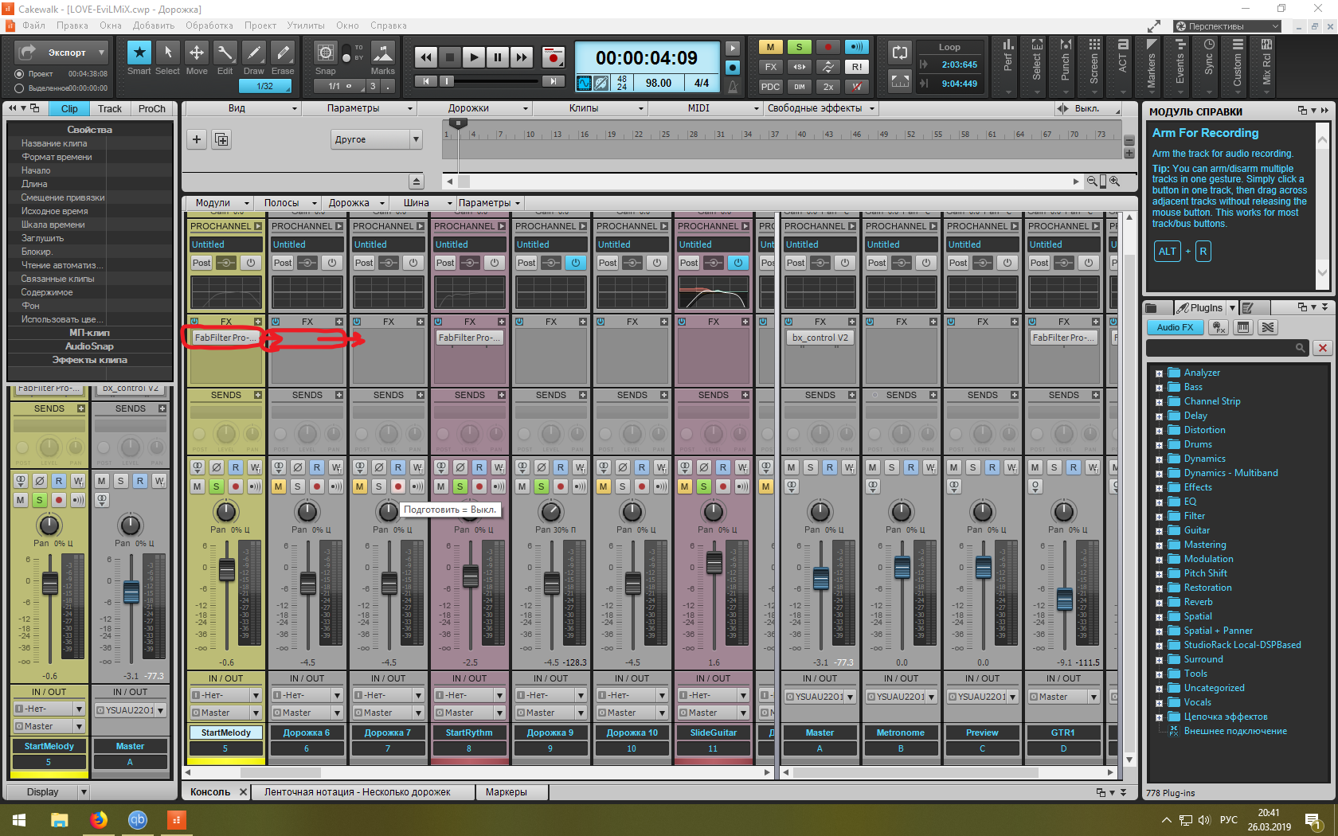The width and height of the screenshot is (1338, 836).
Task: Select the Move tool
Action: coord(196,53)
